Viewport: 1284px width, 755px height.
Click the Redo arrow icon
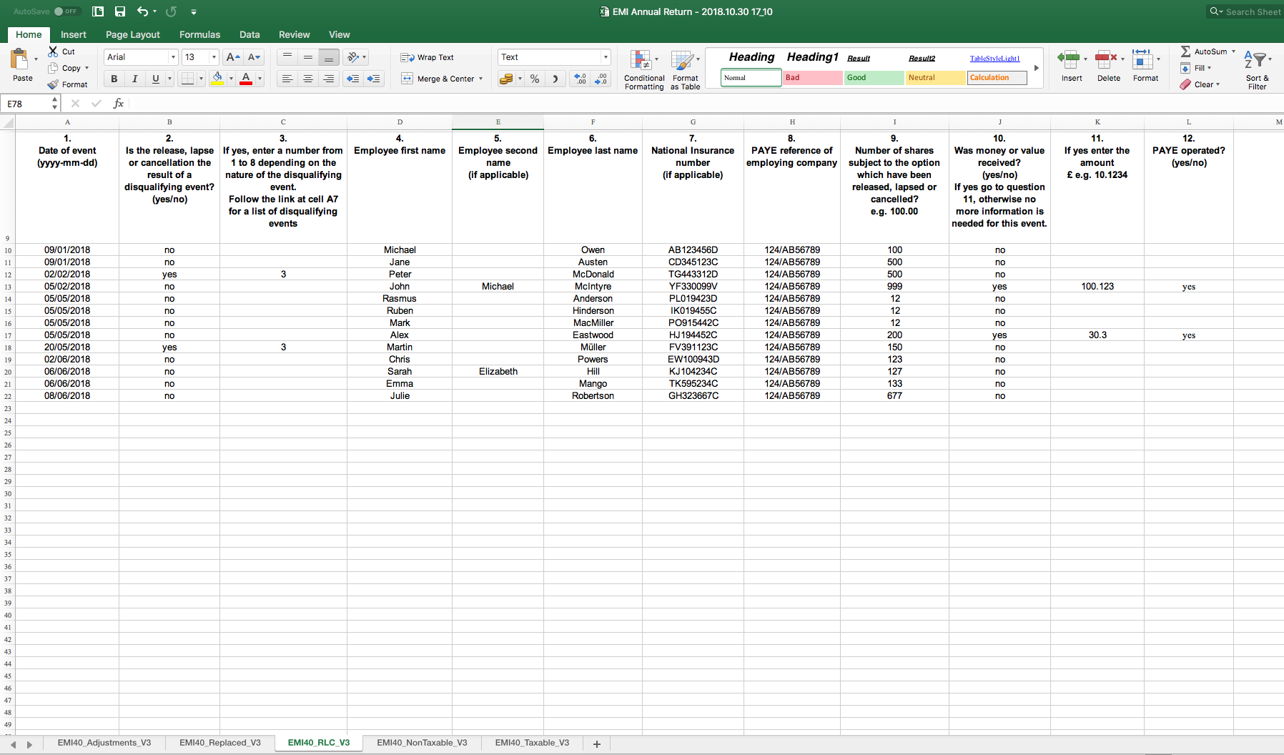tap(171, 11)
